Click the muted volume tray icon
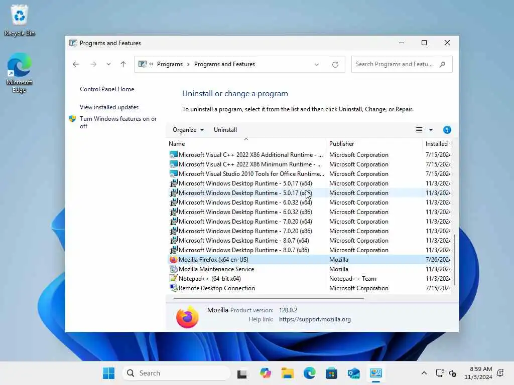This screenshot has width=514, height=385. click(x=453, y=373)
